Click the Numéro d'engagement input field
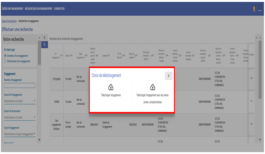Viewport: 265px width, 154px height. (x=20, y=85)
